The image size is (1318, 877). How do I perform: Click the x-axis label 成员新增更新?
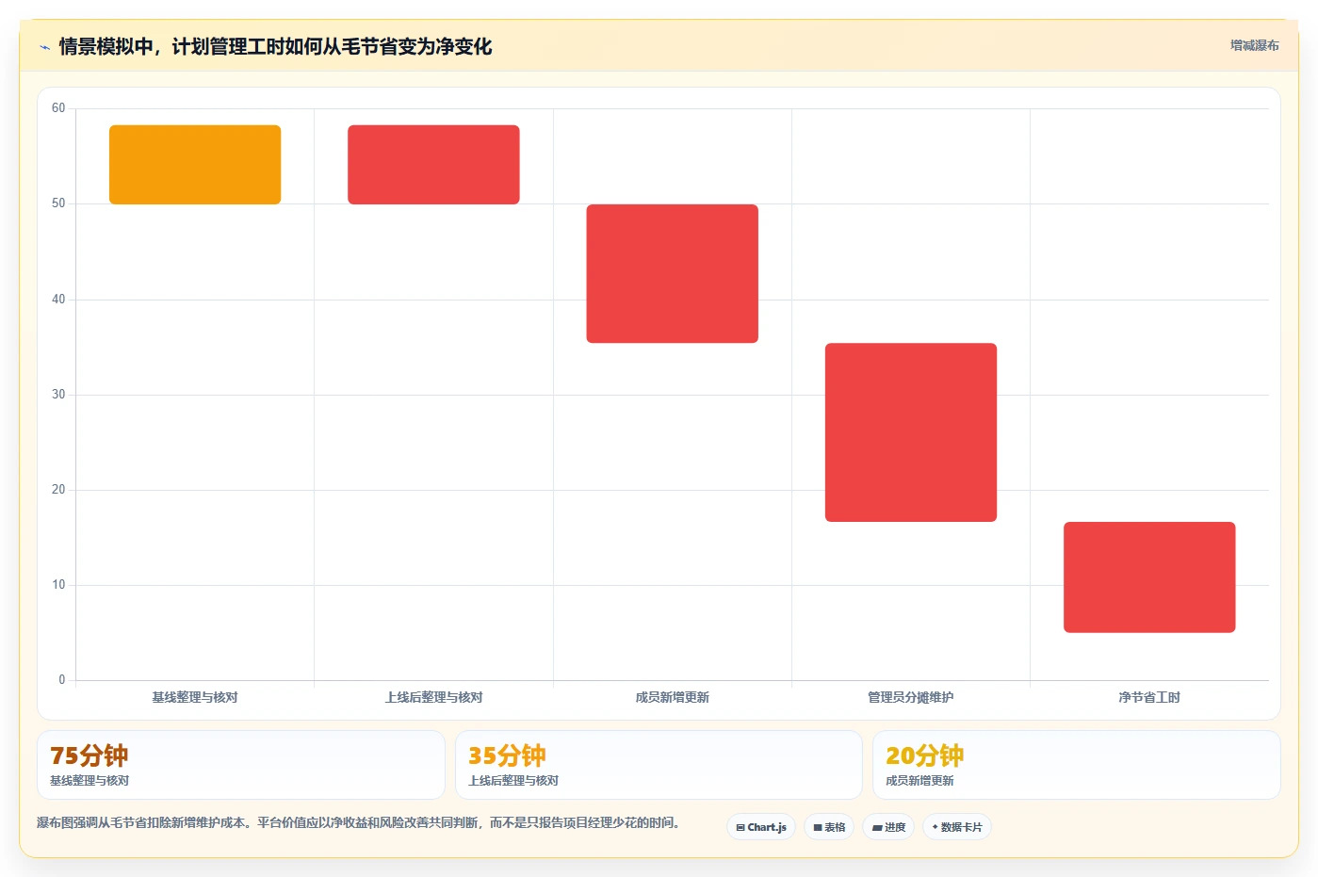(x=673, y=698)
